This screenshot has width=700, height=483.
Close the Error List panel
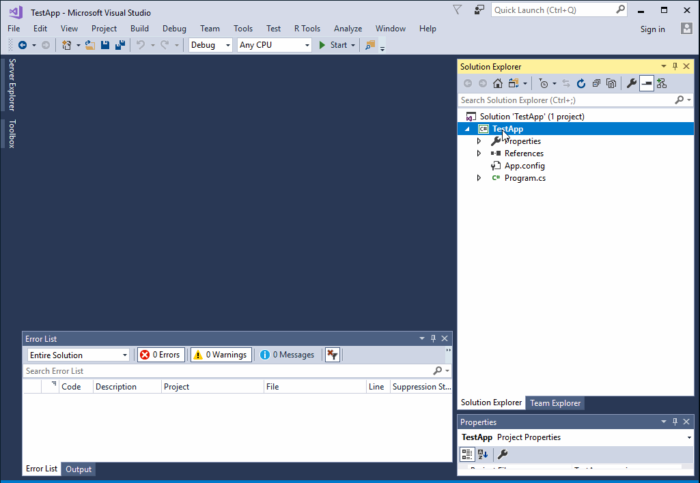coord(445,338)
